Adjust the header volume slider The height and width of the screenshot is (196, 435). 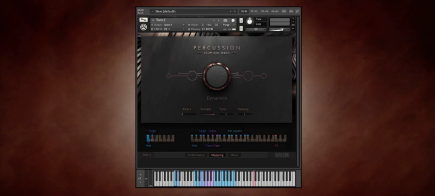pyautogui.click(x=279, y=29)
